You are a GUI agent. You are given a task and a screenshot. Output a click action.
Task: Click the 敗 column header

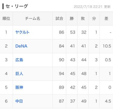point(83,19)
